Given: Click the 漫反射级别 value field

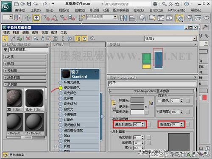Looking at the screenshot, I should click(137, 124).
